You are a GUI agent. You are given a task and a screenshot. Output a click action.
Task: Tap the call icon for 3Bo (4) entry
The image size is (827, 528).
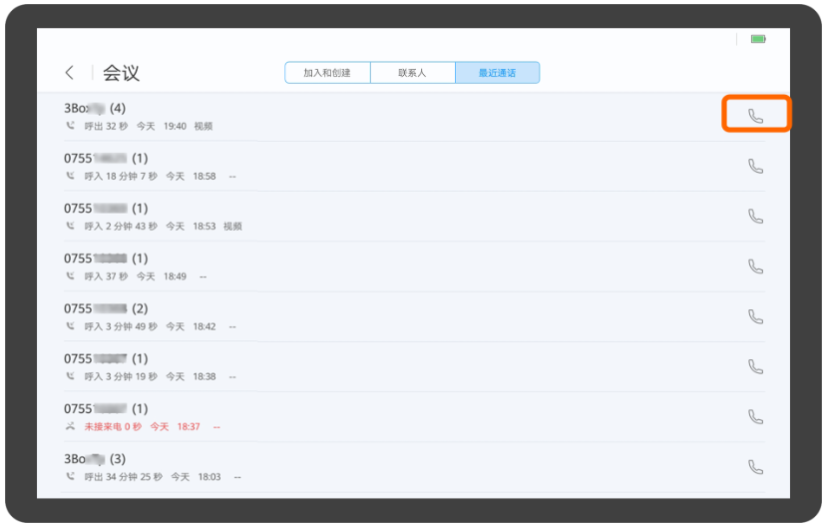[x=755, y=116]
